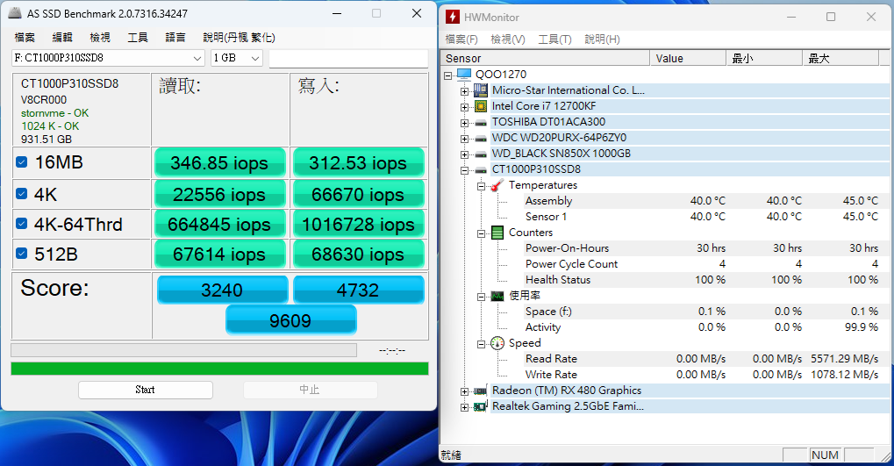Viewport: 894px width, 466px height.
Task: Click the 使用率 utilization graph icon
Action: click(x=497, y=296)
